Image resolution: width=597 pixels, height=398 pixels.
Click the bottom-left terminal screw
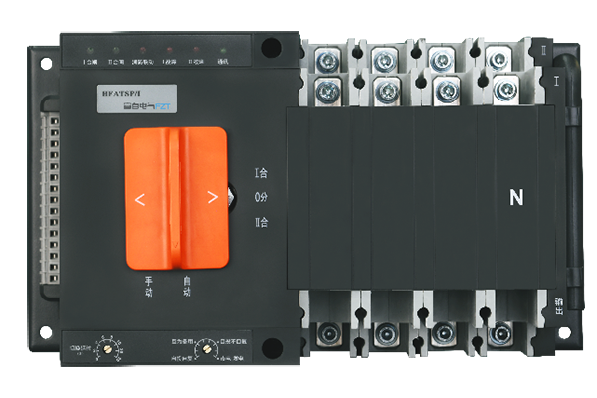325,332
